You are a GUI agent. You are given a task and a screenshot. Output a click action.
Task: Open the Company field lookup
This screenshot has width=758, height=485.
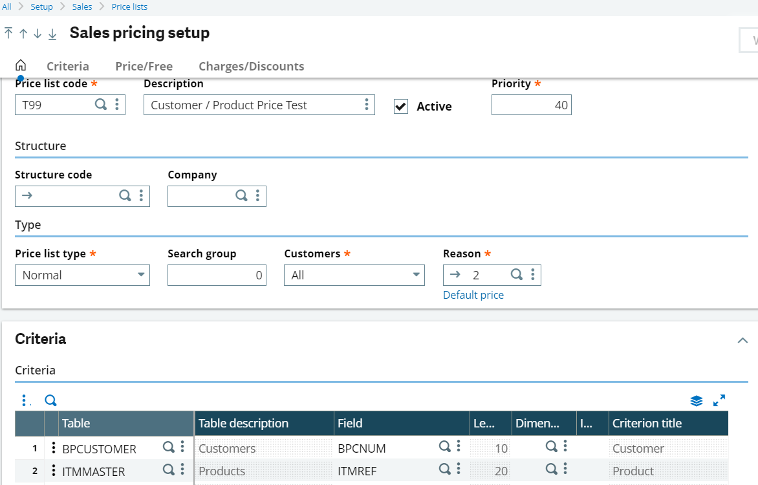pos(241,195)
